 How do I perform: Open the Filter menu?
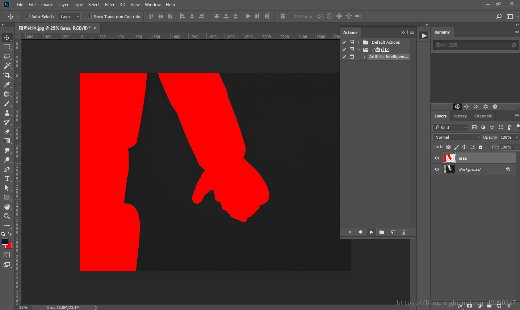(110, 5)
